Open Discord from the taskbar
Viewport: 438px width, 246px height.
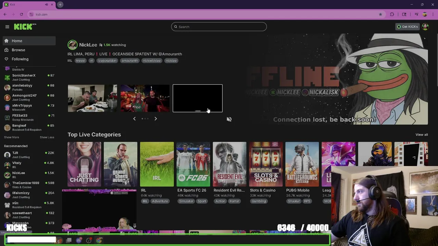(x=79, y=241)
